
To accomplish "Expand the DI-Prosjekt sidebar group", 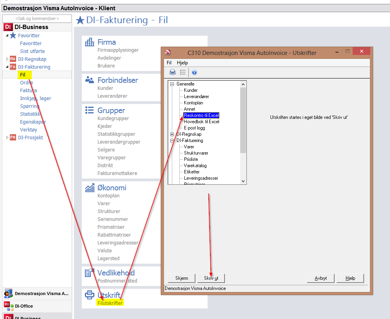I will 7,137.
